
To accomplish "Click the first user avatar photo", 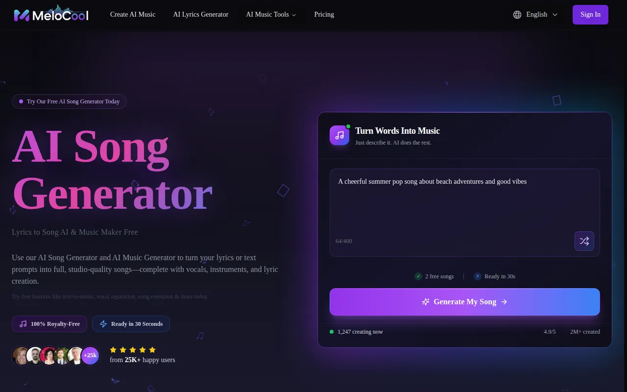I will coord(21,356).
